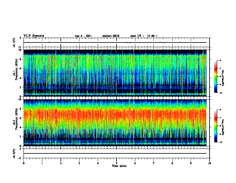The height and width of the screenshot is (183, 236).
Task: Click the ch.1(V) waveform trace
Action: [115, 42]
